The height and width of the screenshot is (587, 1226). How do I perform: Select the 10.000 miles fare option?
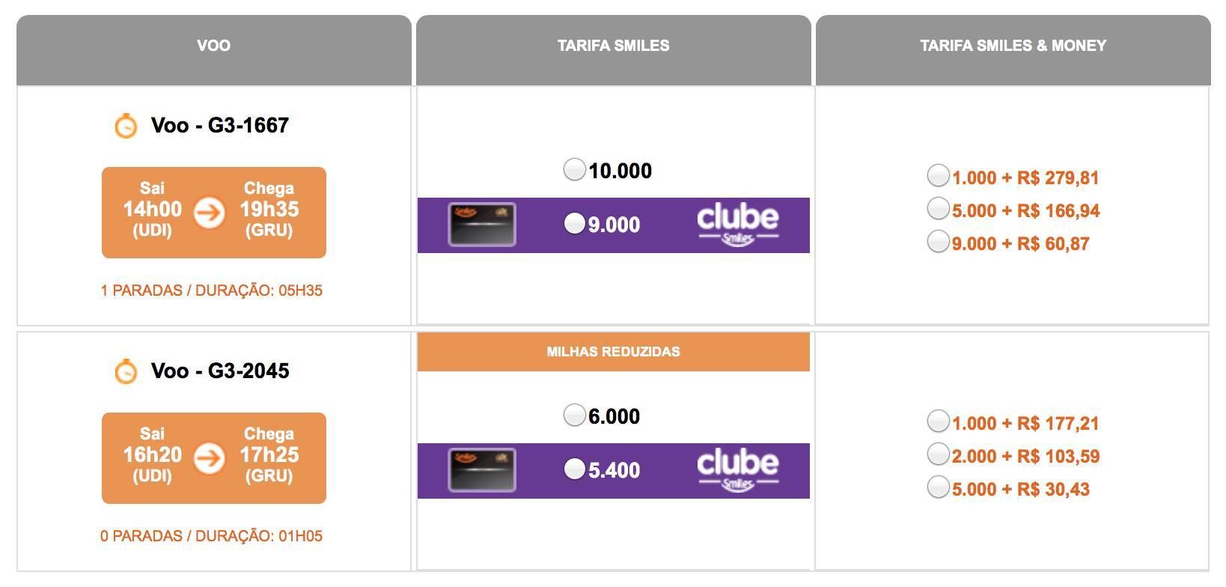click(574, 169)
